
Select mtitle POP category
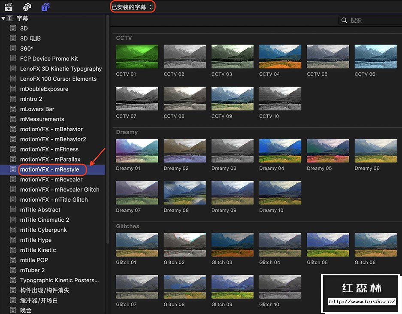[34, 260]
